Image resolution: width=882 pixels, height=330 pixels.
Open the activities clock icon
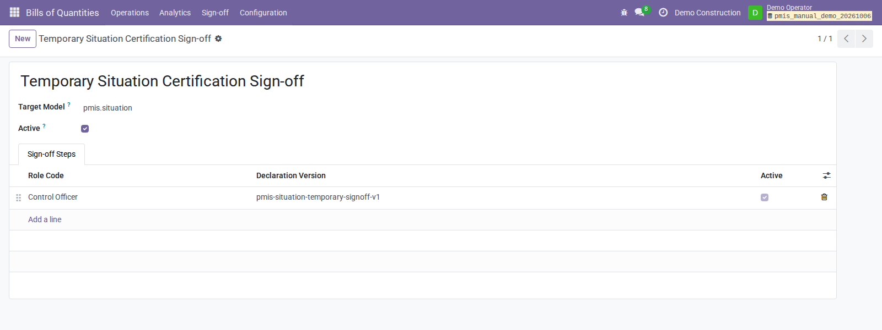[x=663, y=12]
